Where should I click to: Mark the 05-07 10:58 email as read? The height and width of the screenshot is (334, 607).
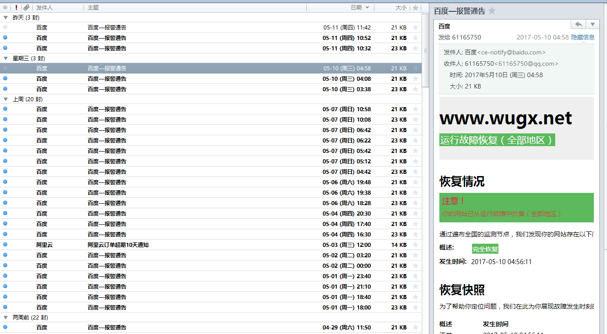click(x=5, y=109)
